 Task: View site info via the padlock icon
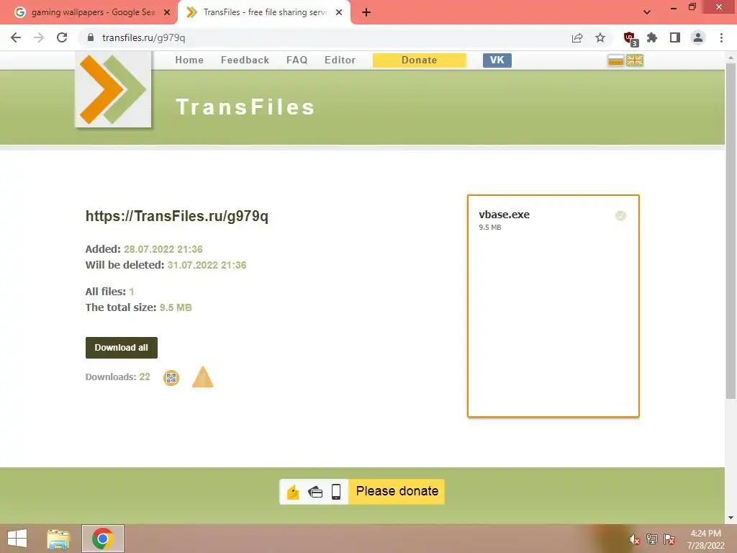(x=91, y=37)
